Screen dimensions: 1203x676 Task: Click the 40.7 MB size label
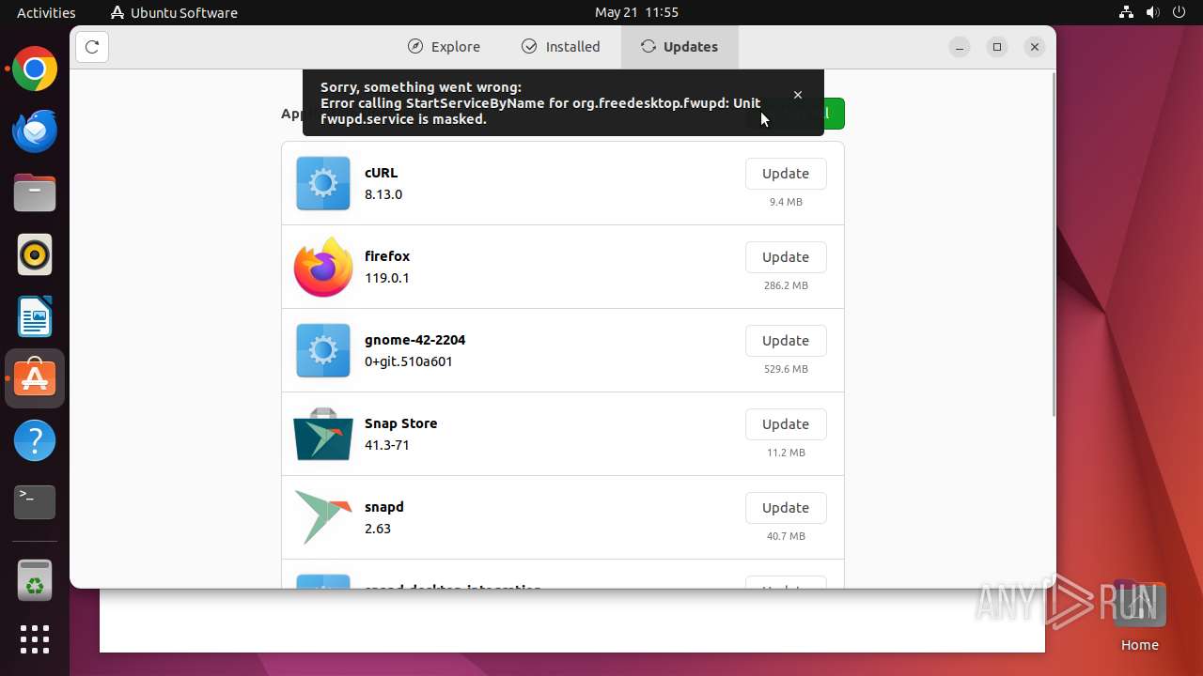(x=786, y=536)
